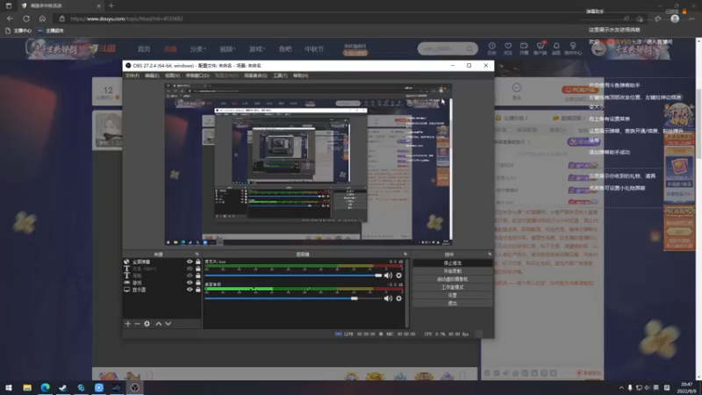Go to the browser home page
This screenshot has height=395, width=702.
pyautogui.click(x=42, y=18)
